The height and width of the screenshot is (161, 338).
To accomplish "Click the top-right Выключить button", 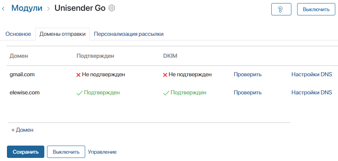I will 316,9.
